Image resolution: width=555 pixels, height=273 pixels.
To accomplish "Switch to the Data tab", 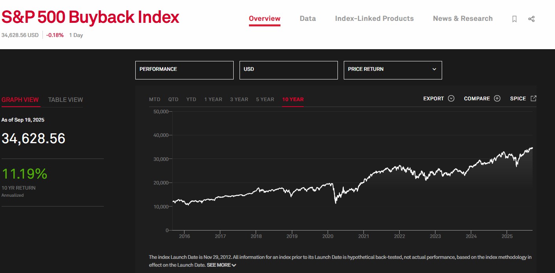I will point(308,18).
